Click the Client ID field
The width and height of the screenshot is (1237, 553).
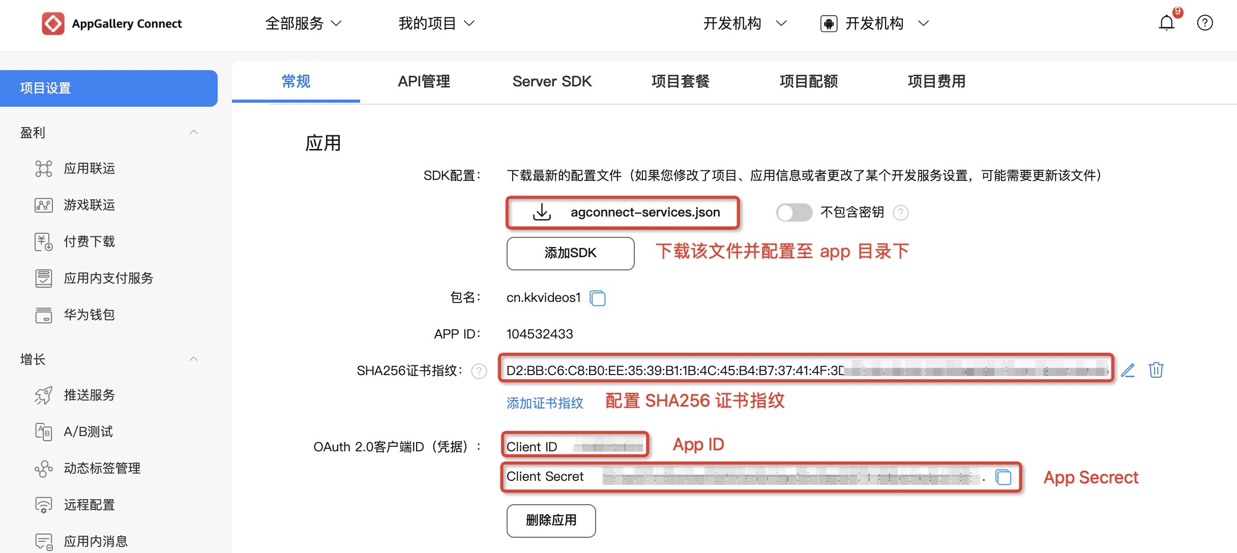tap(575, 446)
